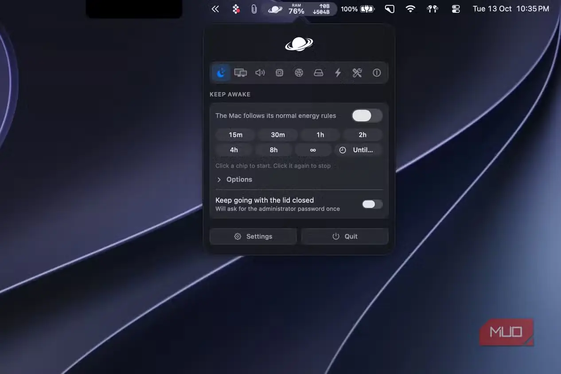Toggle keep awake switch beside normal energy rules

click(x=367, y=116)
